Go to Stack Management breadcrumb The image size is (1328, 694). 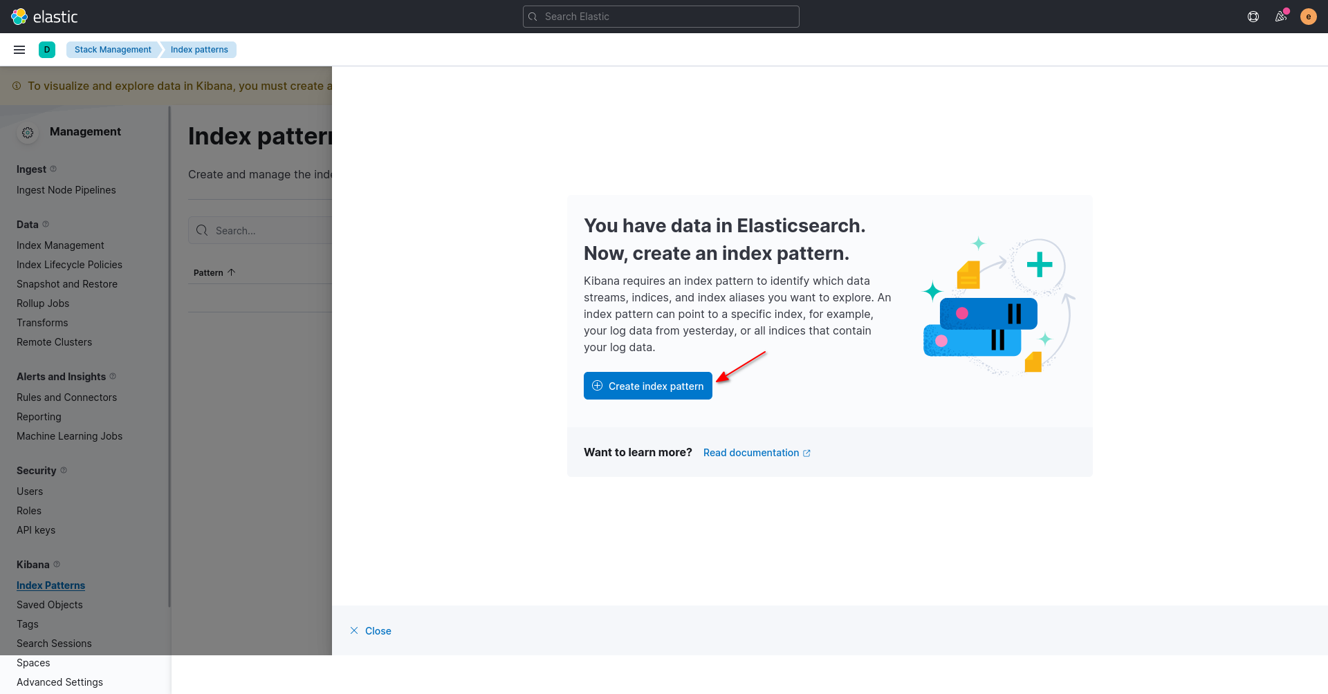(113, 50)
